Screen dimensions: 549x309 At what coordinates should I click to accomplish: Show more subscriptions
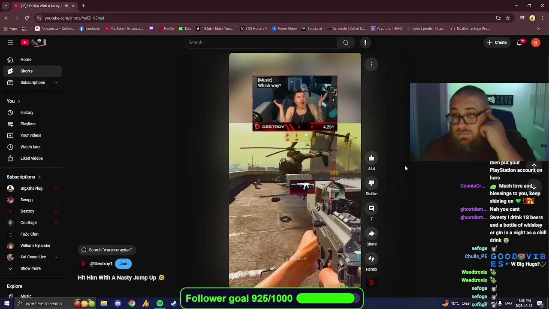tap(33, 269)
